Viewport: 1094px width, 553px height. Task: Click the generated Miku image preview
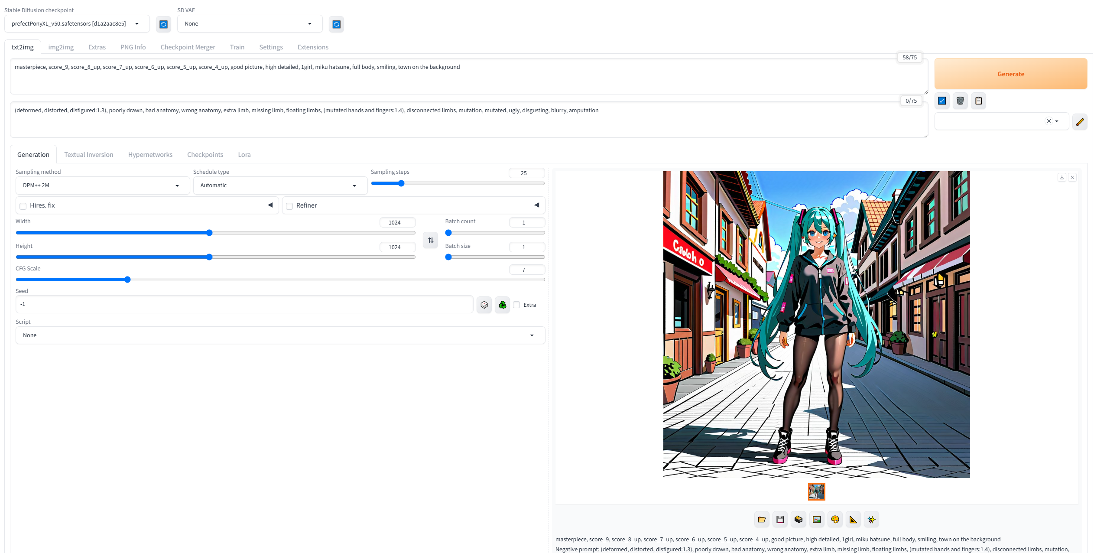click(816, 325)
